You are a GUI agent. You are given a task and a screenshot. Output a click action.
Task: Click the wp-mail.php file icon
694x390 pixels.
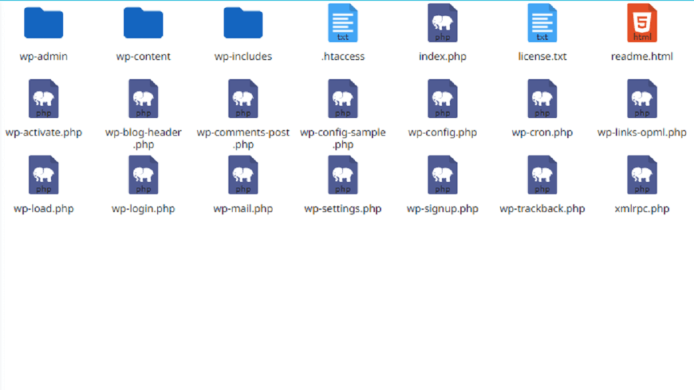[243, 175]
